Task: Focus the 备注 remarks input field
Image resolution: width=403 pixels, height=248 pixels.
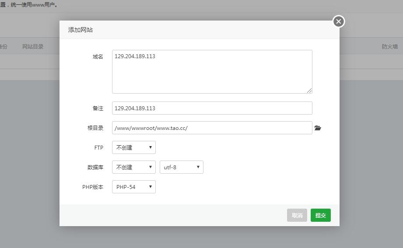Action: 212,108
